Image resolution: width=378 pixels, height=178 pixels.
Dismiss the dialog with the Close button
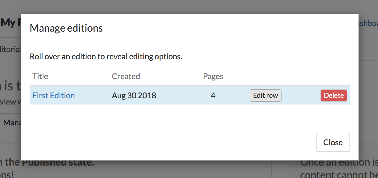[333, 142]
